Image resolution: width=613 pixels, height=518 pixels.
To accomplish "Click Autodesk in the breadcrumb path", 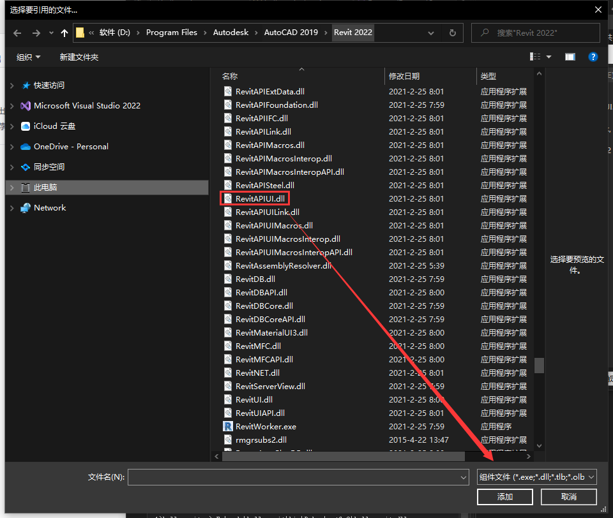I will (x=231, y=33).
